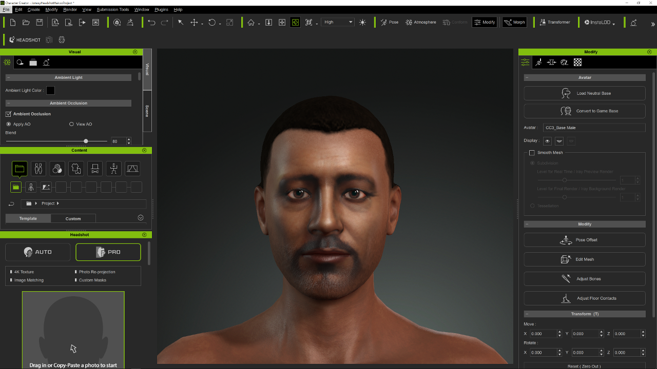
Task: Choose the Select arrow tool
Action: click(x=181, y=22)
